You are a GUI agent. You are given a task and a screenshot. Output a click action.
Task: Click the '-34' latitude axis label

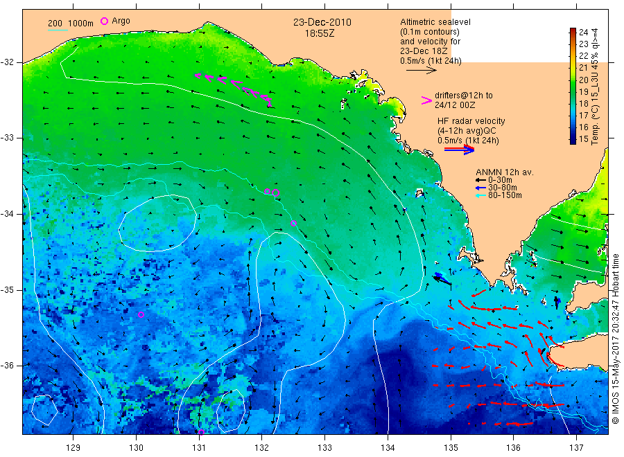pyautogui.click(x=7, y=214)
